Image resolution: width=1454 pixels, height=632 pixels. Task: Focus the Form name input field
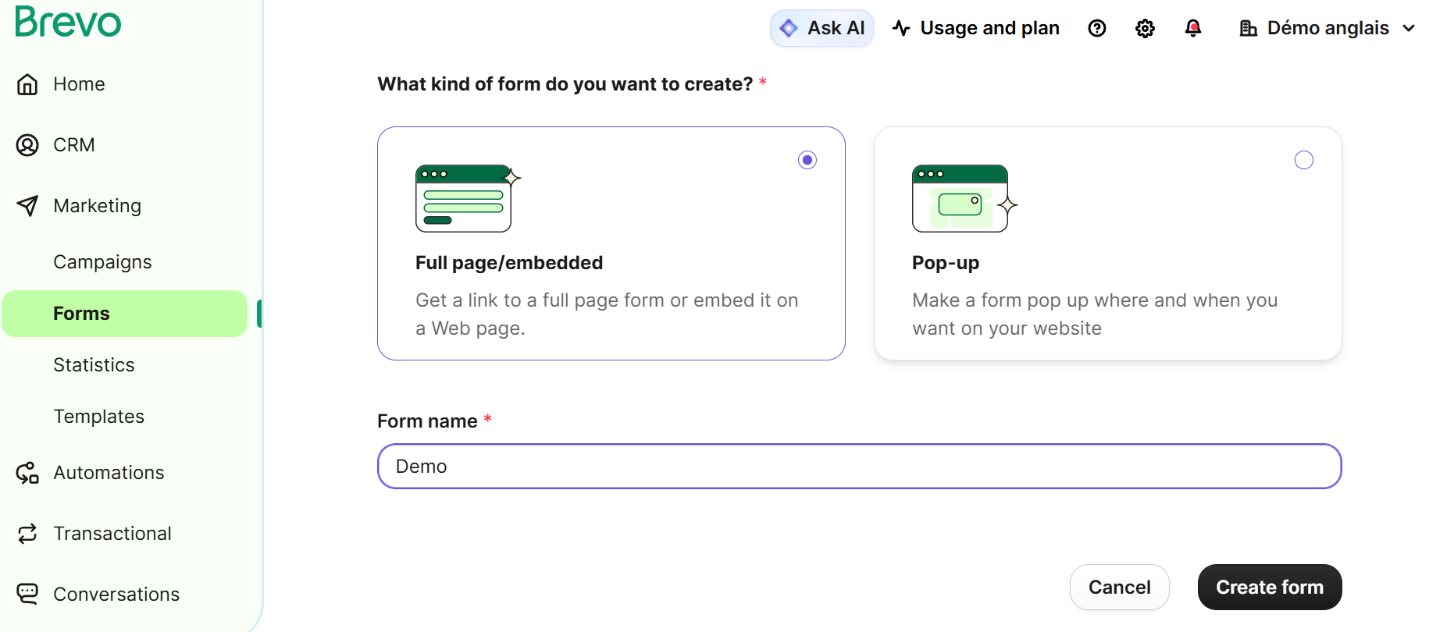coord(859,467)
